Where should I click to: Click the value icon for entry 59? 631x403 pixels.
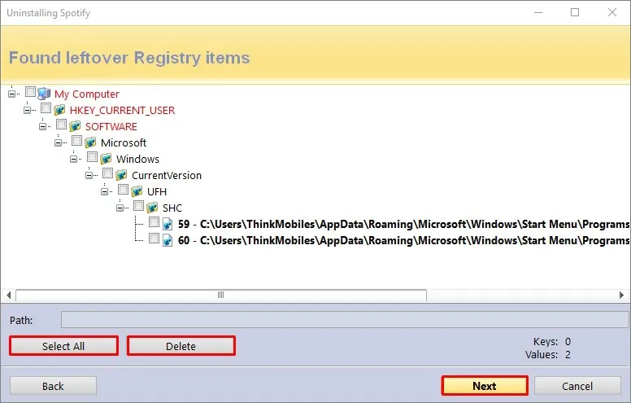pos(168,224)
